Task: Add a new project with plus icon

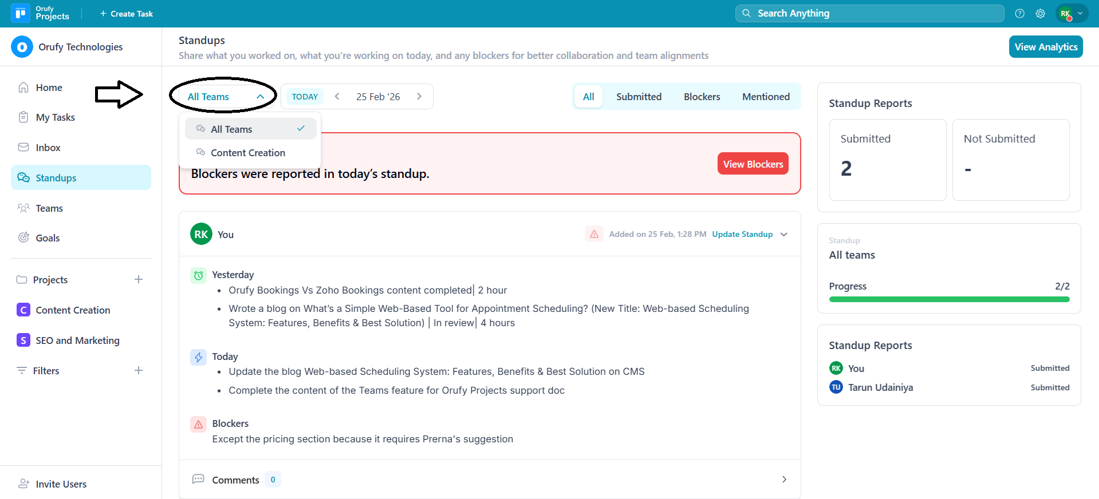Action: click(x=139, y=280)
